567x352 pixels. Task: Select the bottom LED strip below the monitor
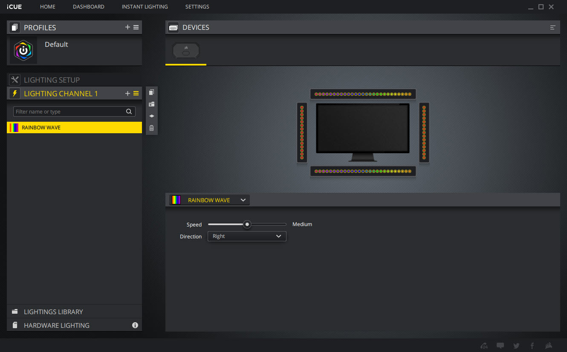(x=363, y=171)
